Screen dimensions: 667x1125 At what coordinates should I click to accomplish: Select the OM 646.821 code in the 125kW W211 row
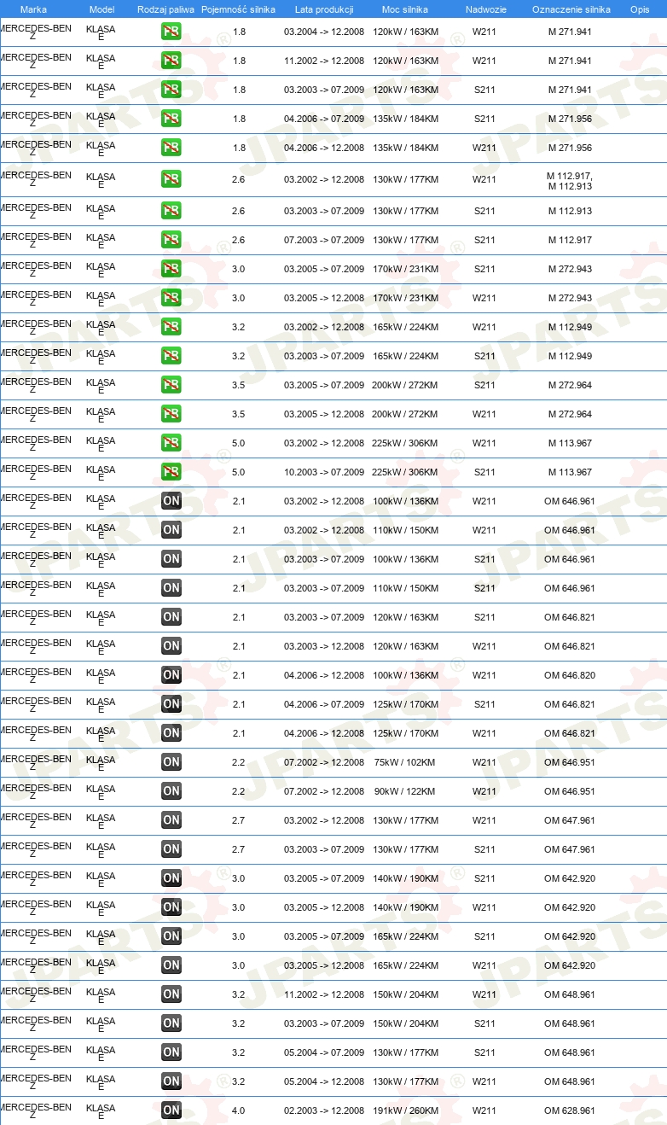pyautogui.click(x=570, y=734)
